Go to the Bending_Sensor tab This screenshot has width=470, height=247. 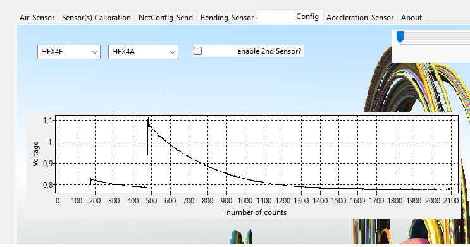(x=227, y=18)
